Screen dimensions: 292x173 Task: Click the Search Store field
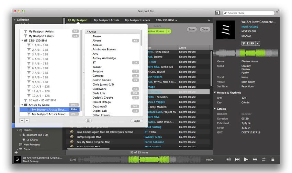(x=248, y=13)
